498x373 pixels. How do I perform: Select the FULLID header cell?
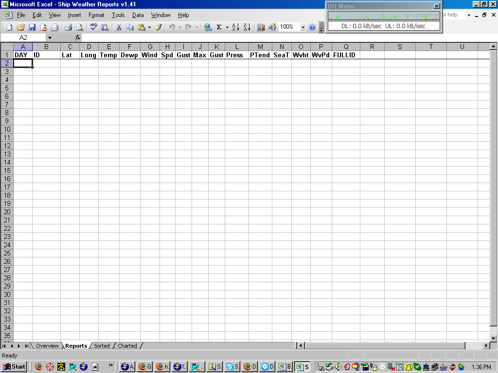346,55
